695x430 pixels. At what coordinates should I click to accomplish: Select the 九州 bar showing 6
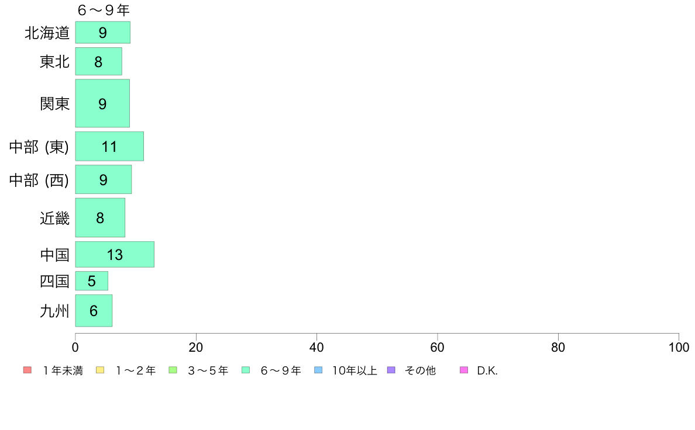tap(94, 310)
